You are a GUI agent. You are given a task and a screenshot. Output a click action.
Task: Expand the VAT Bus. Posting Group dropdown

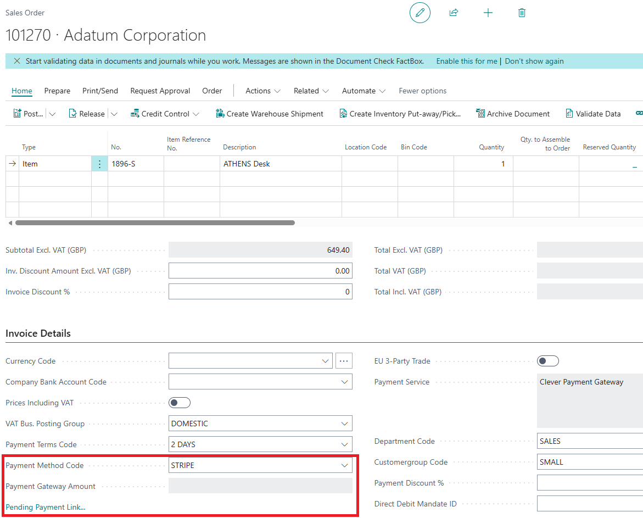[x=344, y=424]
